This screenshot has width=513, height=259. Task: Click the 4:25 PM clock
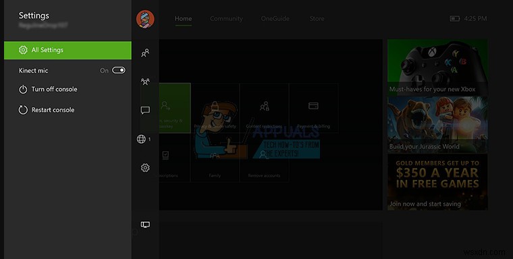pos(475,19)
